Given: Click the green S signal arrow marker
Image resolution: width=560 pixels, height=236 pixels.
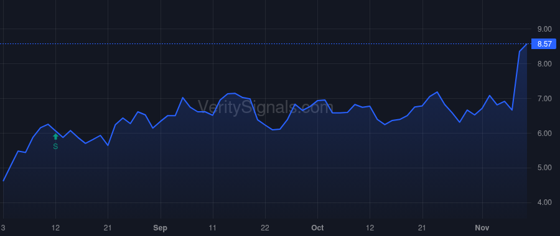Looking at the screenshot, I should tap(55, 137).
